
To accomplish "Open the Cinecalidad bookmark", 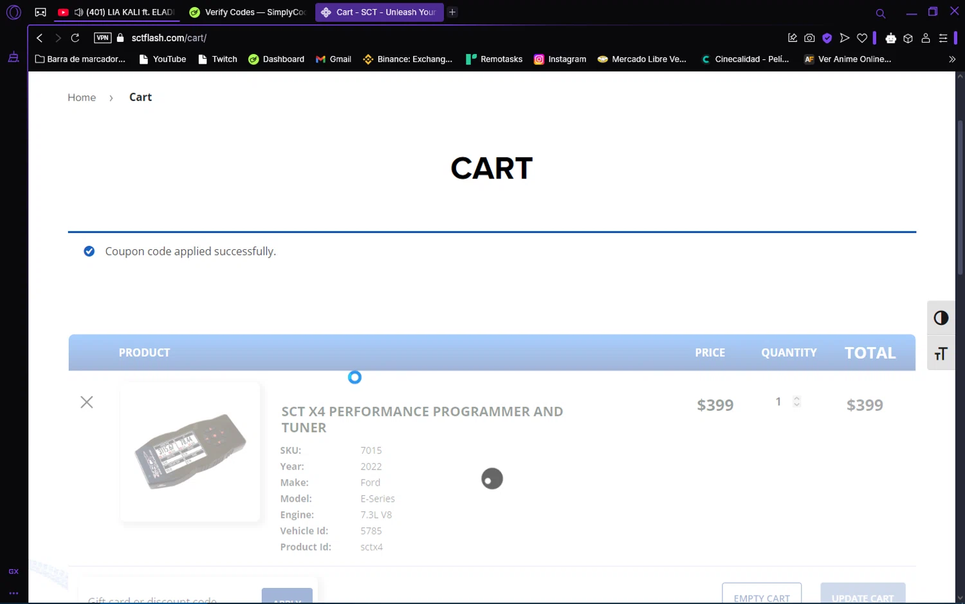I will (745, 59).
